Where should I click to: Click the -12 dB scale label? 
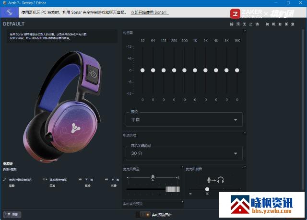(x=129, y=93)
